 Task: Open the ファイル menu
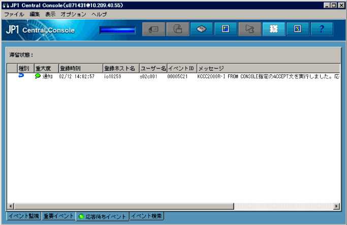coord(14,14)
